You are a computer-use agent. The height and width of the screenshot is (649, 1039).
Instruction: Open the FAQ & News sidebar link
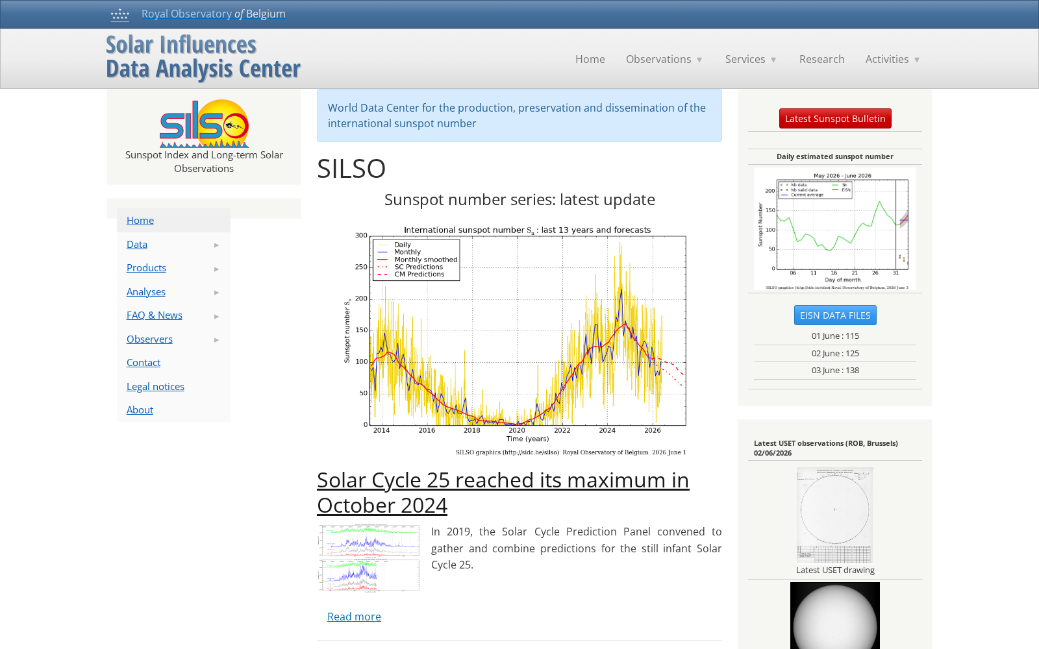(x=155, y=315)
